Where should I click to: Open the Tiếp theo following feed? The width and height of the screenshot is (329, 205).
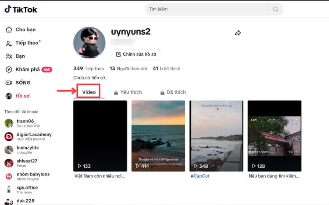pos(23,43)
